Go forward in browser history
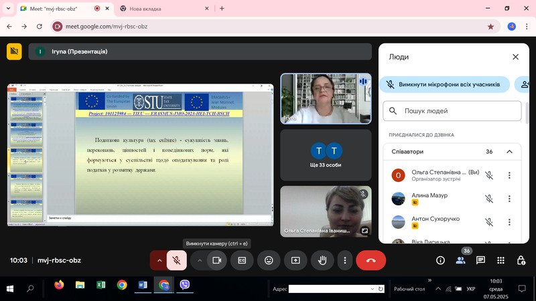The width and height of the screenshot is (536, 301). [x=24, y=26]
